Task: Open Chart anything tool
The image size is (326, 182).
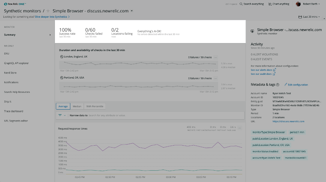Action: tap(279, 4)
